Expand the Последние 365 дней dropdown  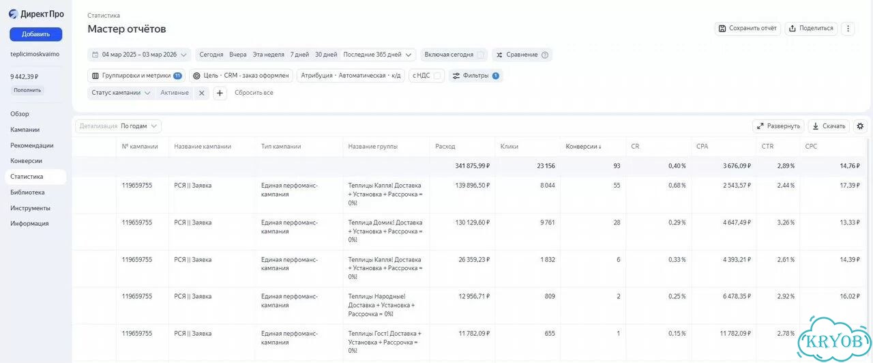(x=379, y=55)
